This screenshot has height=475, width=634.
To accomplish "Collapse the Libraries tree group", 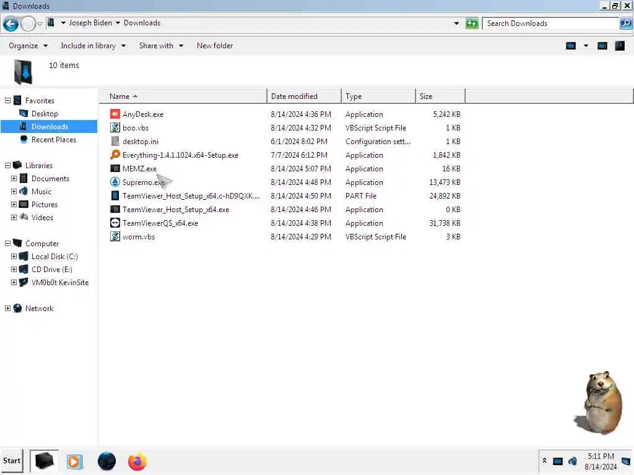I will pyautogui.click(x=7, y=165).
